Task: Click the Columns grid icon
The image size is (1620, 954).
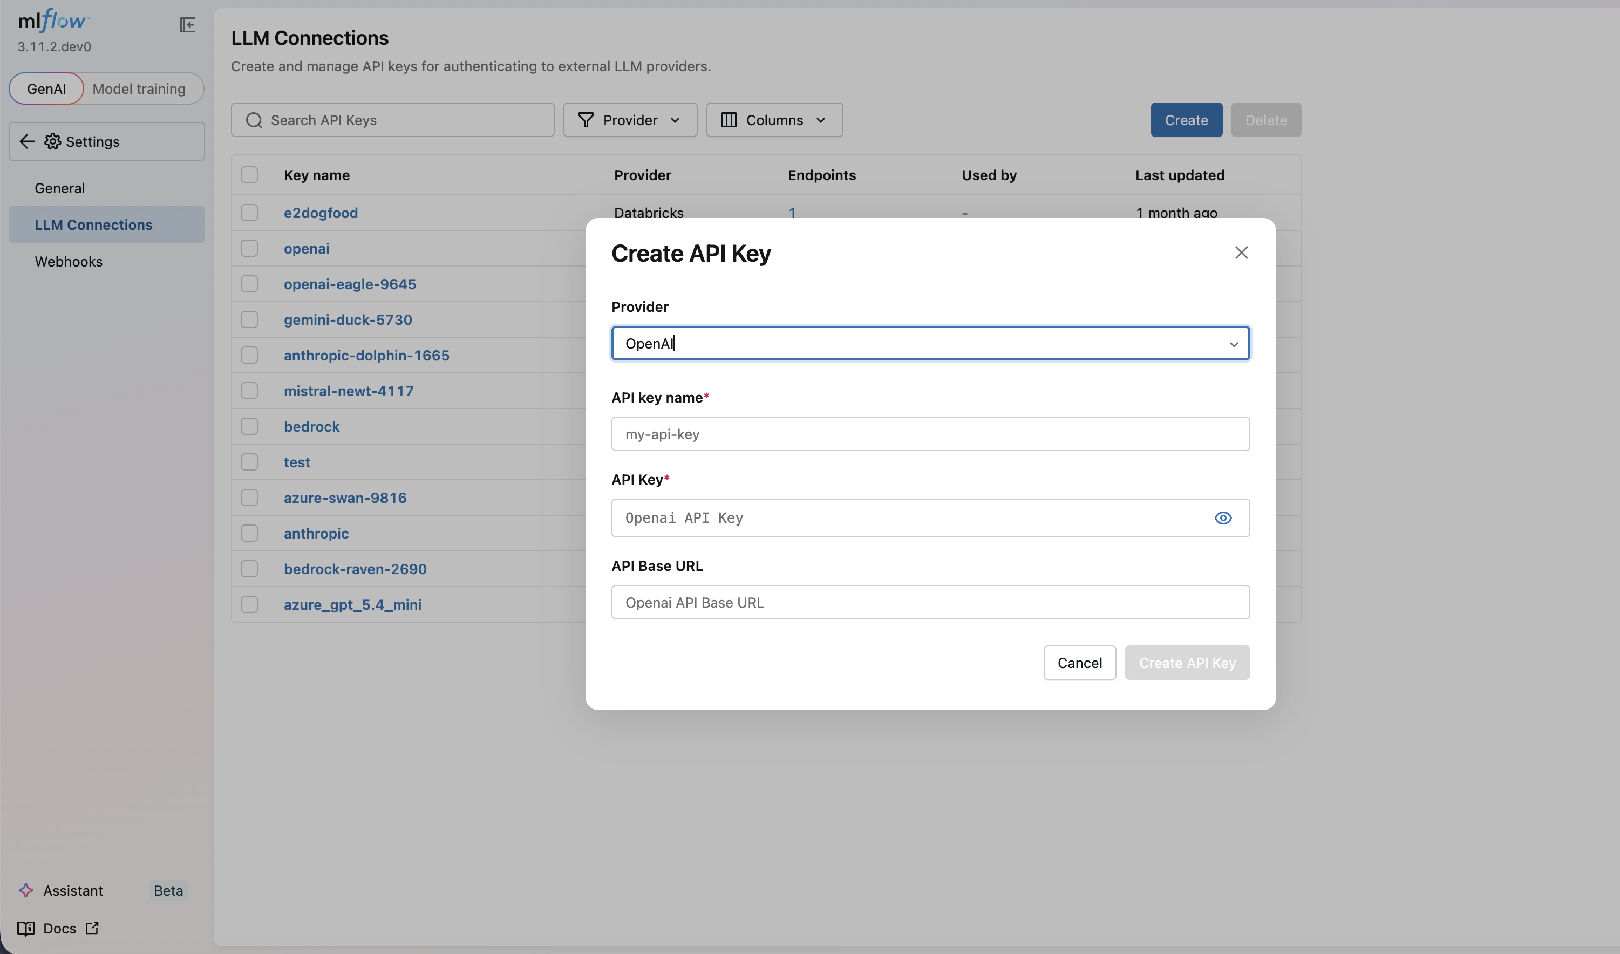Action: pyautogui.click(x=729, y=120)
